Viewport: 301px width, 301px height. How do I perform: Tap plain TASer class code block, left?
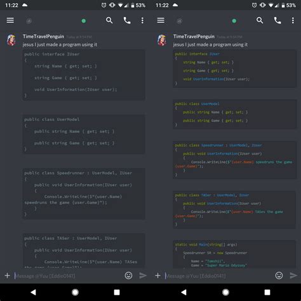84,250
